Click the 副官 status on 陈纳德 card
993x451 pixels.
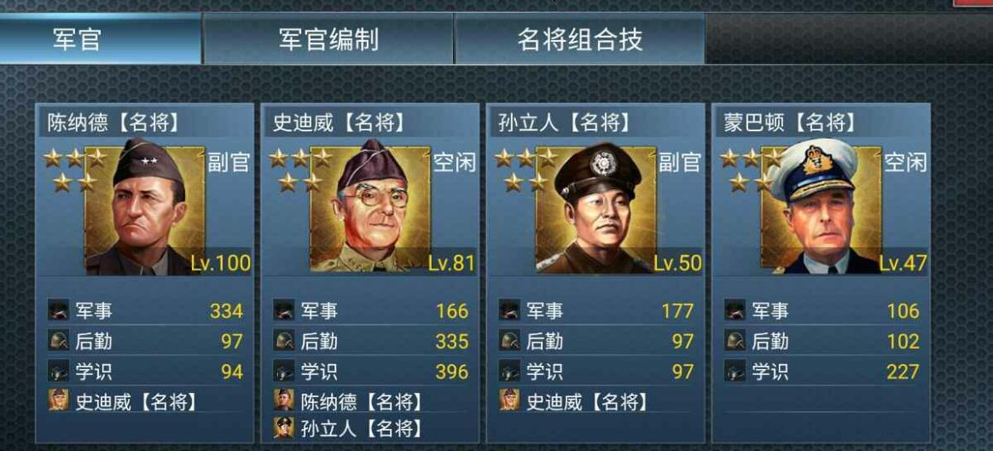(228, 163)
